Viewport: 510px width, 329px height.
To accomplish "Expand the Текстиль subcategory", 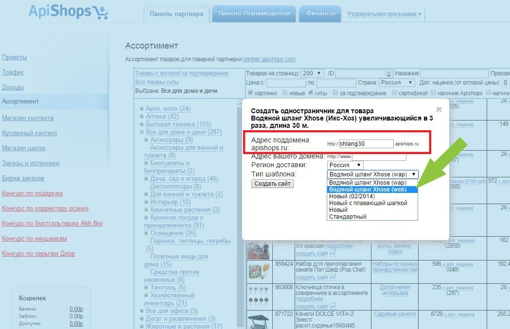I will [146, 287].
